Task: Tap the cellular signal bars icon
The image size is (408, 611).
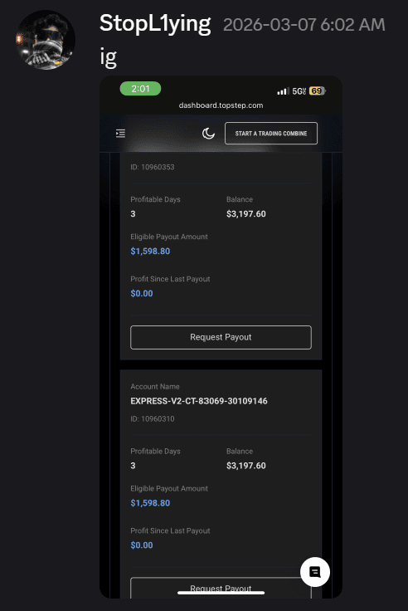Action: point(283,91)
